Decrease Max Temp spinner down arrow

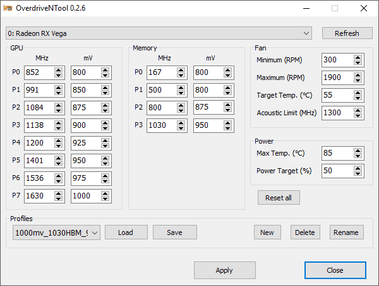tap(358, 156)
